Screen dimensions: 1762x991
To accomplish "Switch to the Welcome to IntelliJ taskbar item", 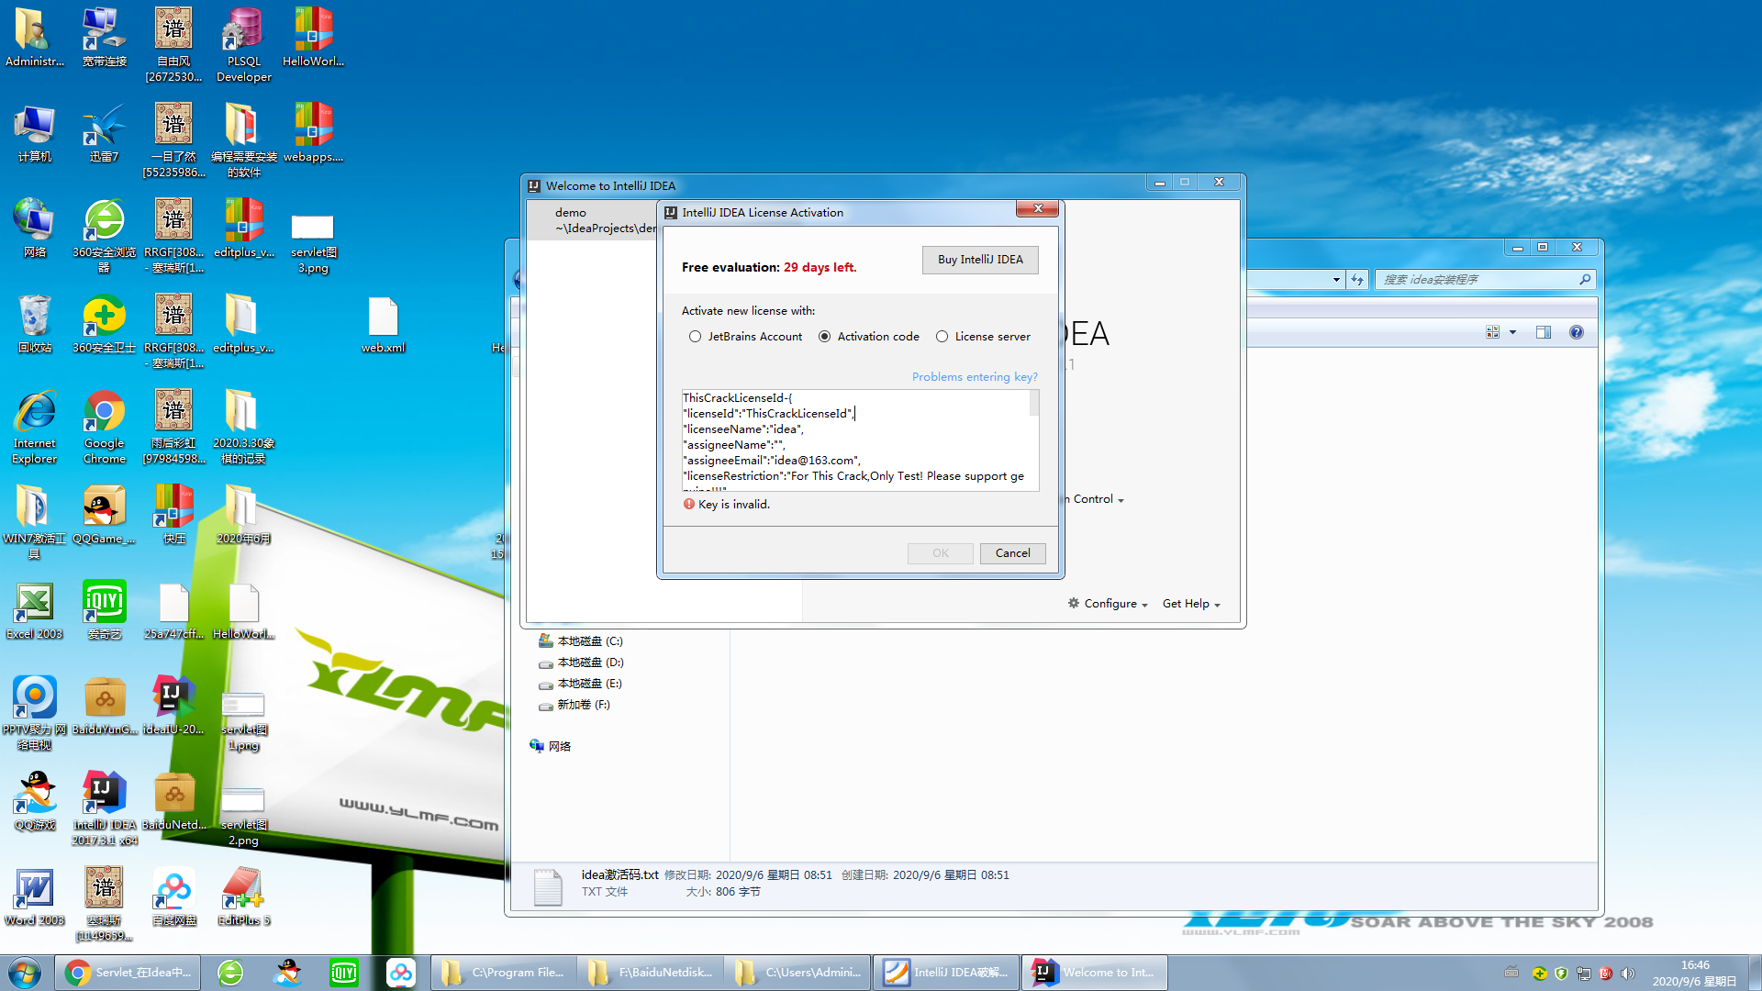I will point(1094,973).
